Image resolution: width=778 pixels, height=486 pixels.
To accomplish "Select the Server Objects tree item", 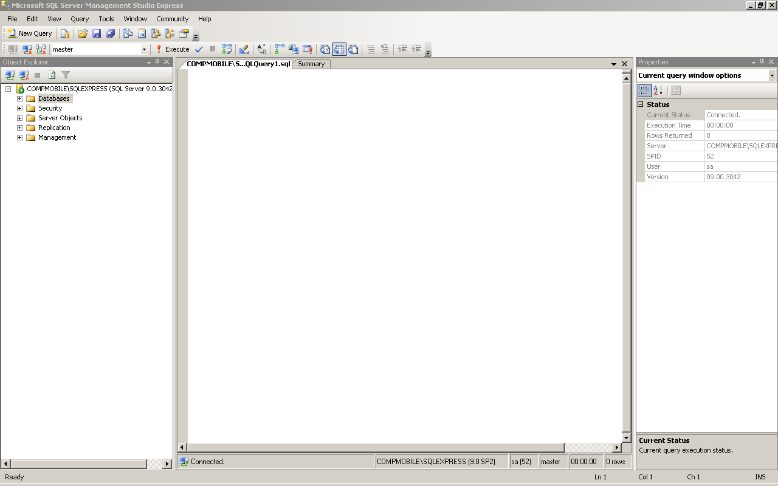I will click(x=60, y=118).
